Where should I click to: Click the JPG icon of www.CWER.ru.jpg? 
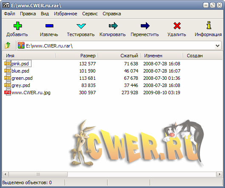tap(8, 93)
